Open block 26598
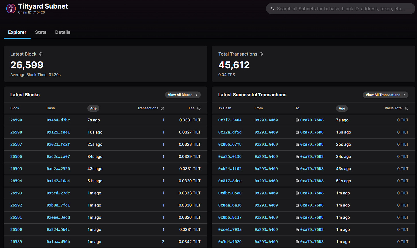Image resolution: width=417 pixels, height=248 pixels. [16, 132]
